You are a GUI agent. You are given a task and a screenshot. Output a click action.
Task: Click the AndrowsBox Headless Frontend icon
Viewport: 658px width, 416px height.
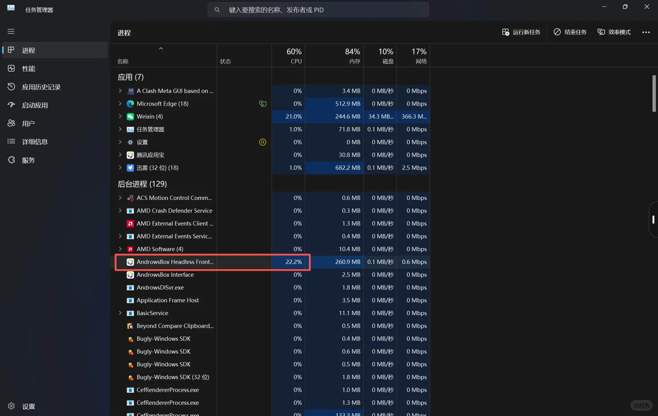coord(131,262)
